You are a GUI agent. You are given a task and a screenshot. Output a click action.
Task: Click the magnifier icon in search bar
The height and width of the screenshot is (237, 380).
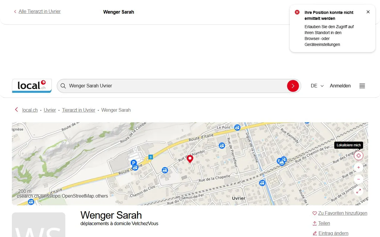[x=63, y=86]
